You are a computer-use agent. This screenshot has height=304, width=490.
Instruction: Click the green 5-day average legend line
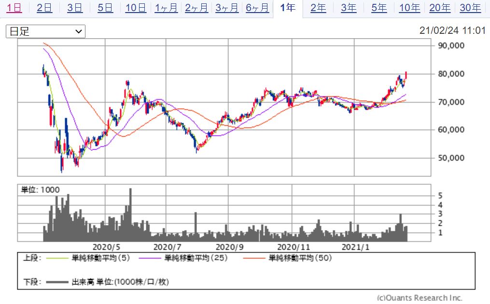pyautogui.click(x=57, y=259)
